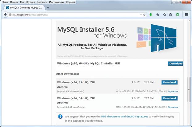Open the Закладки menu

click(x=42, y=2)
